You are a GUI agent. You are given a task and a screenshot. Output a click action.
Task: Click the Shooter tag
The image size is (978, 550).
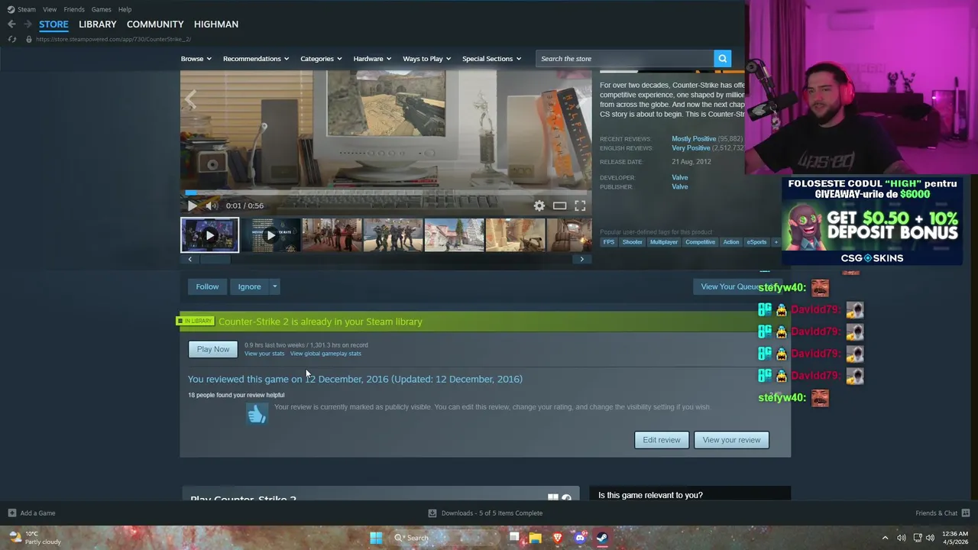tap(633, 242)
